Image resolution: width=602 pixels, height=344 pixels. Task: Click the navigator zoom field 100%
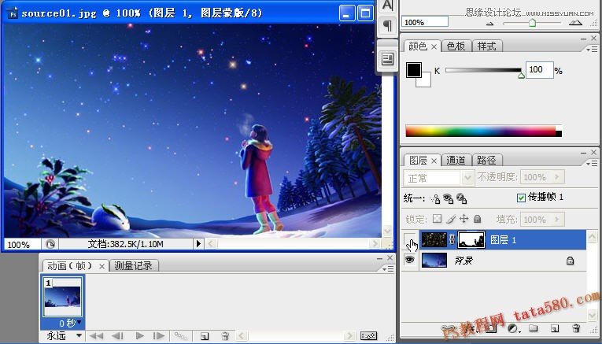tap(425, 22)
